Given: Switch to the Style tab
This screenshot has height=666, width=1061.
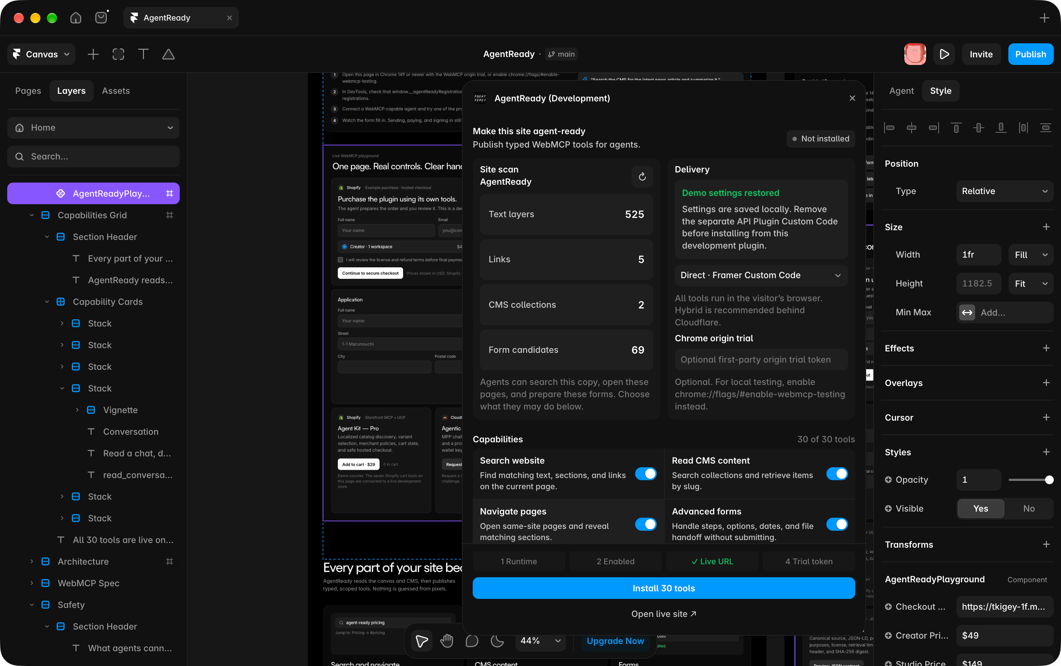Looking at the screenshot, I should (x=940, y=91).
